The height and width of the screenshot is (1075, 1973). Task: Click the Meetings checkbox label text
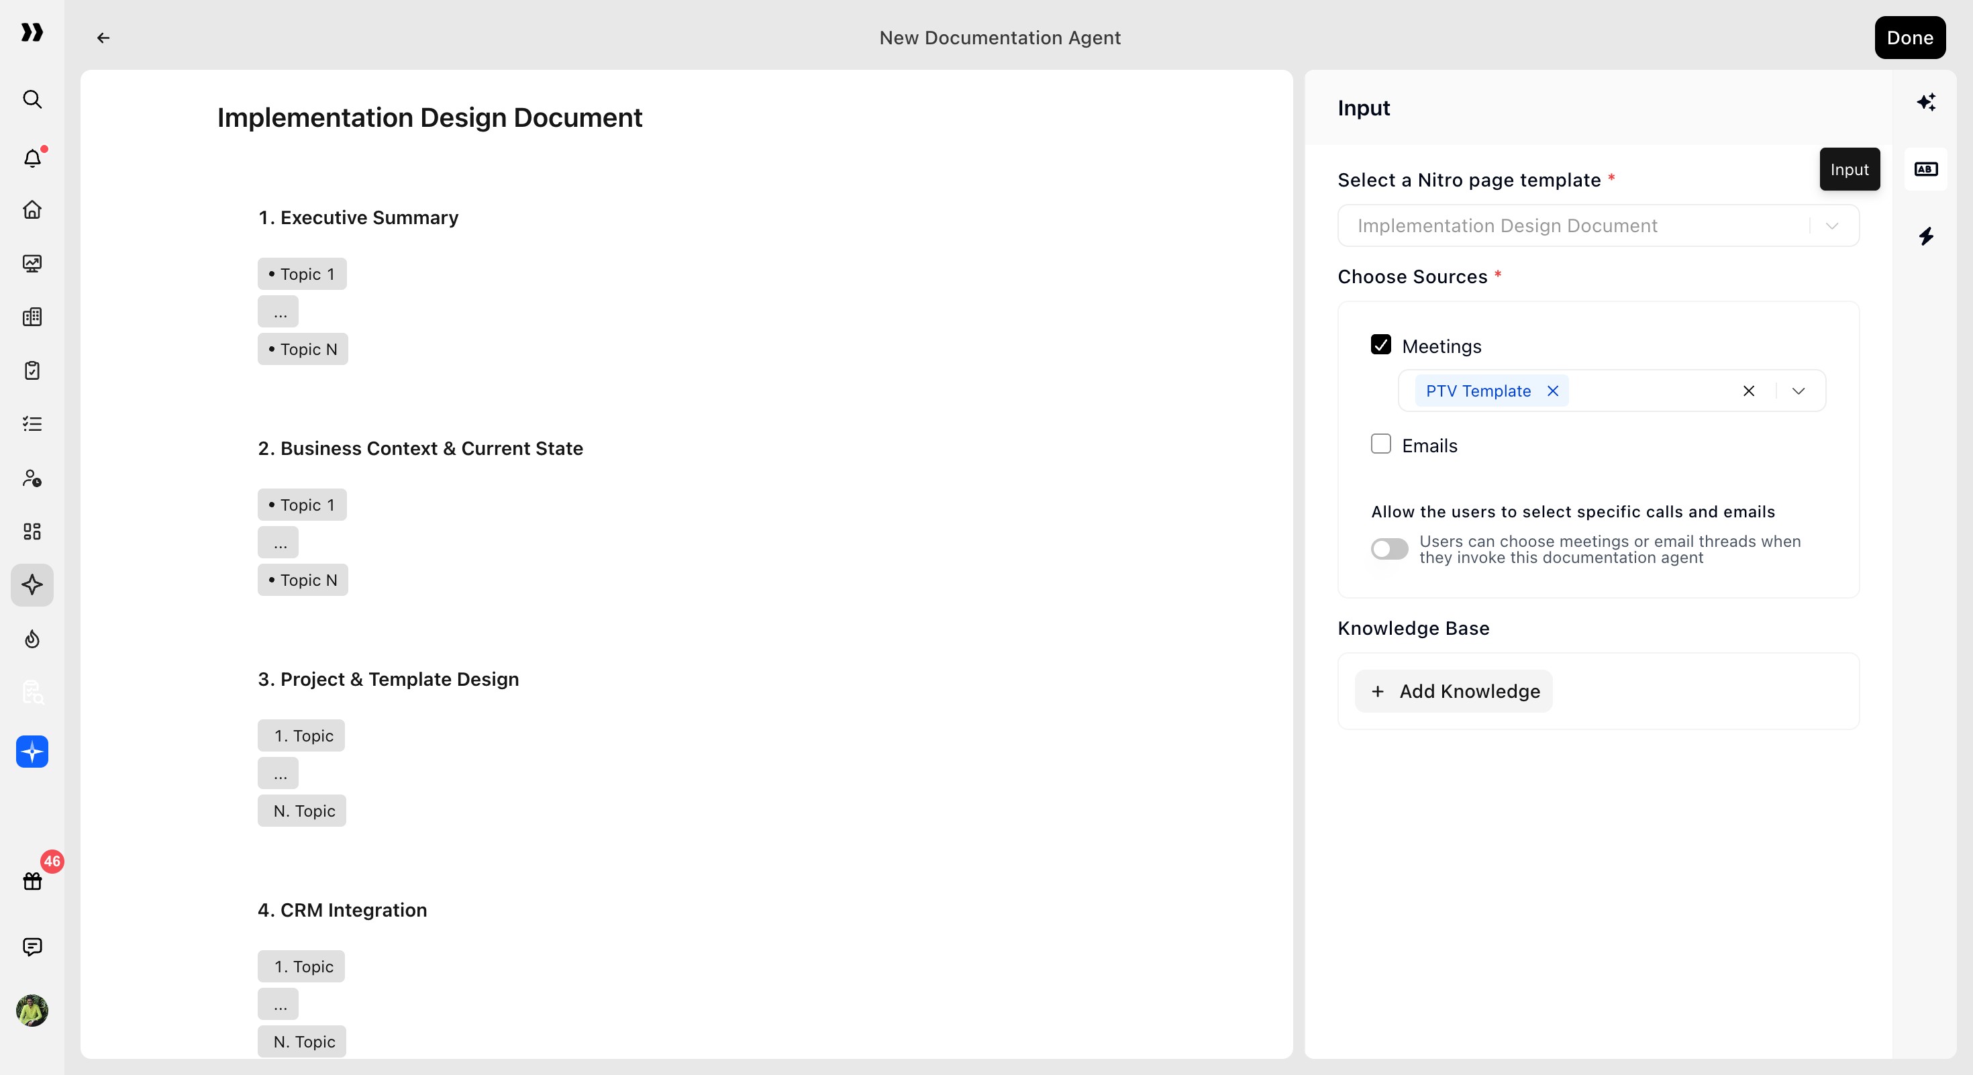1441,347
